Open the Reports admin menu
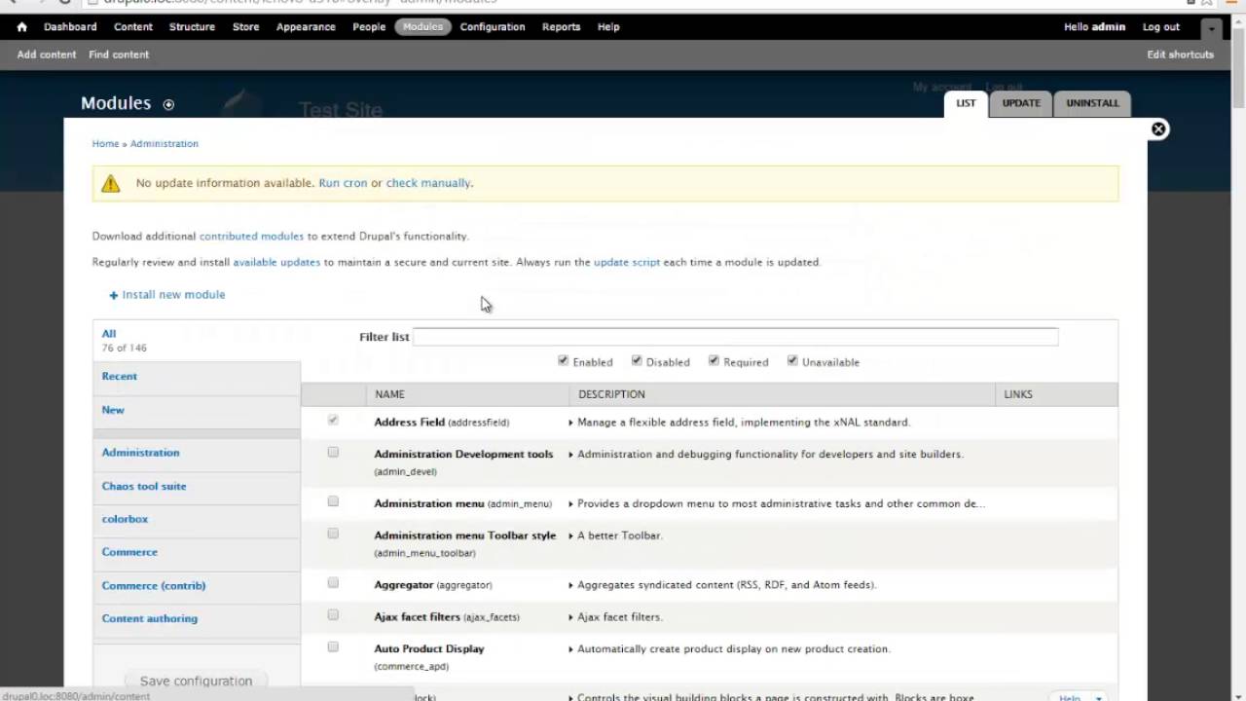The width and height of the screenshot is (1246, 701). (562, 27)
